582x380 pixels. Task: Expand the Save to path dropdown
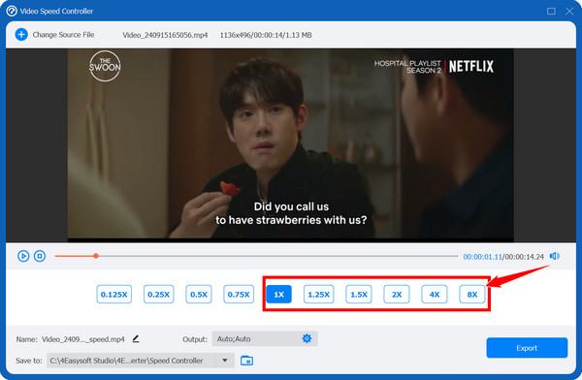(225, 361)
